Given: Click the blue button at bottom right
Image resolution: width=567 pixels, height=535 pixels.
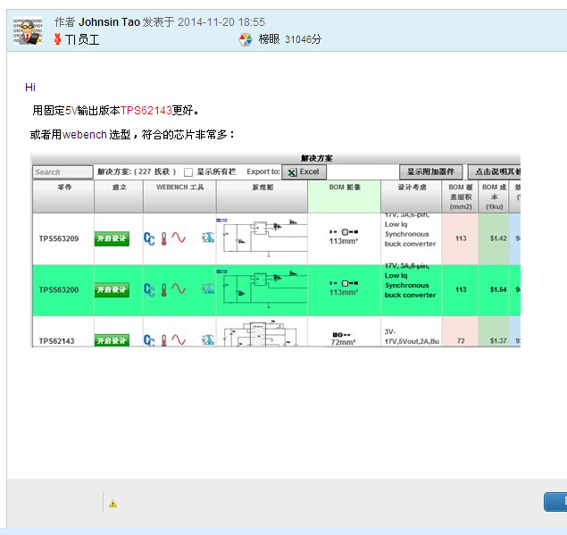Looking at the screenshot, I should (x=555, y=502).
